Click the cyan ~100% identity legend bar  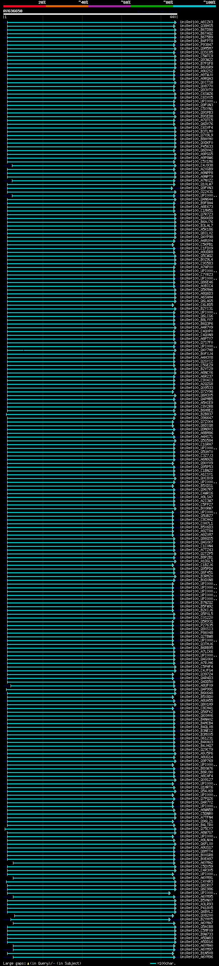(x=194, y=6)
